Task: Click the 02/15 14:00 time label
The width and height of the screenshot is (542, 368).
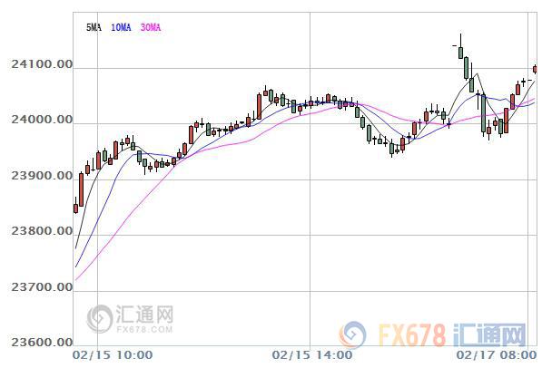Action: coord(311,354)
